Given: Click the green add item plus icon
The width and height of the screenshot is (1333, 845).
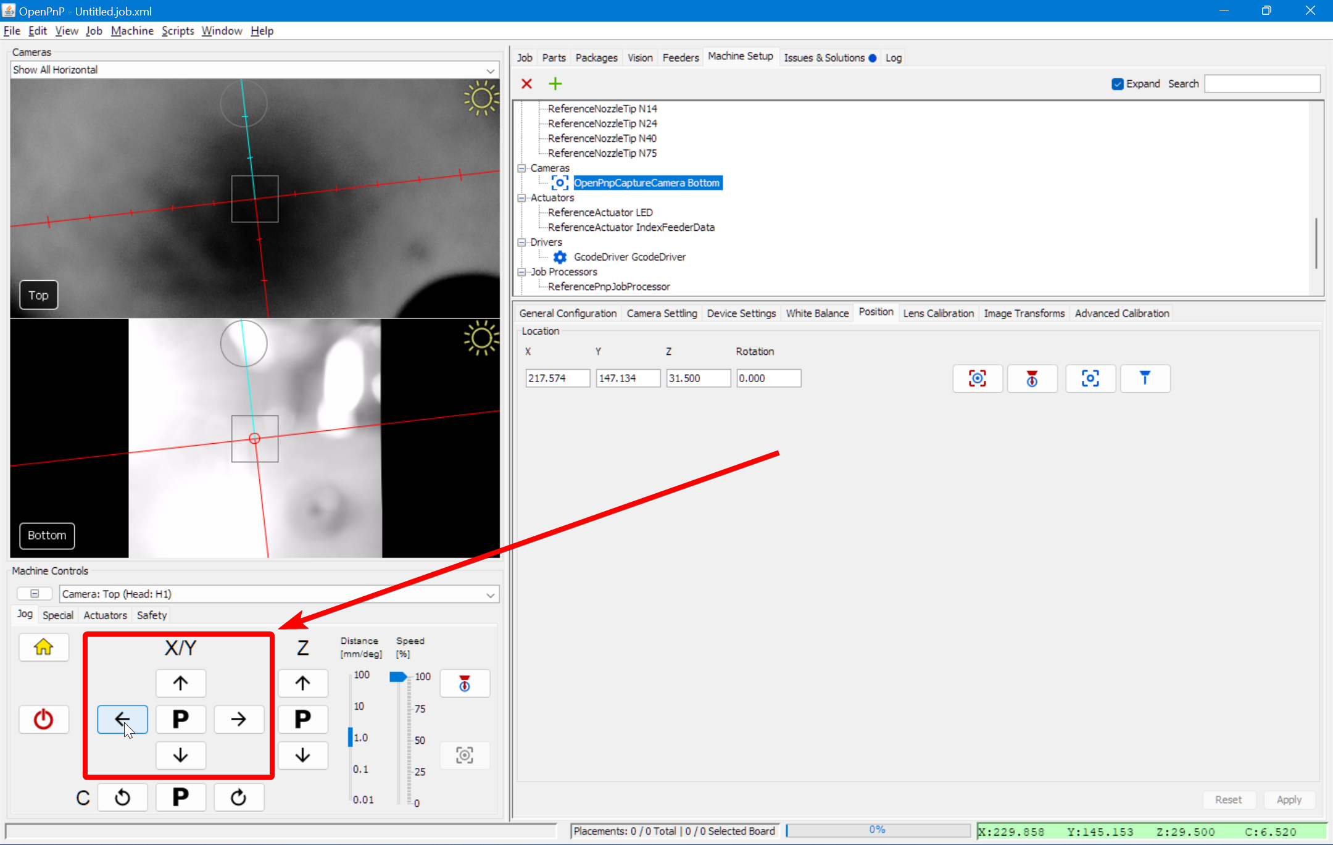Looking at the screenshot, I should pyautogui.click(x=555, y=84).
